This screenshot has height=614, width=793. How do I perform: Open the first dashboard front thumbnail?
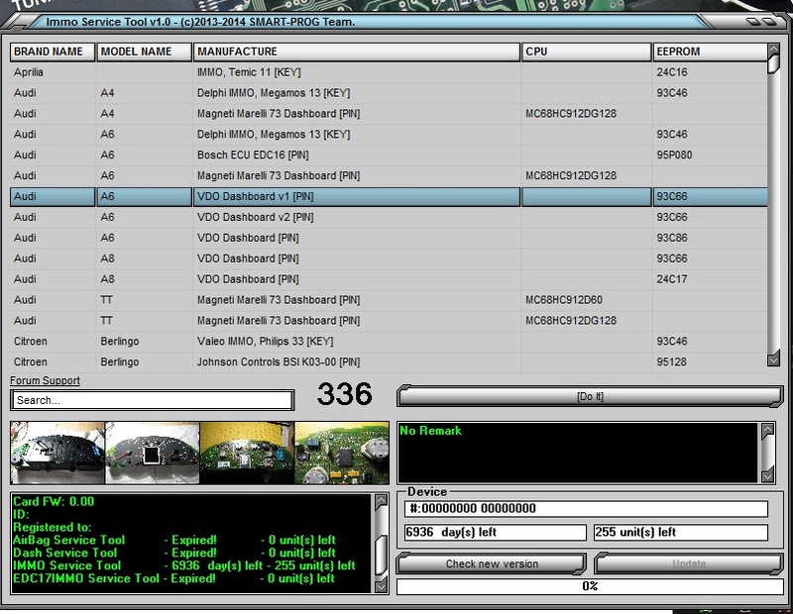pyautogui.click(x=57, y=453)
